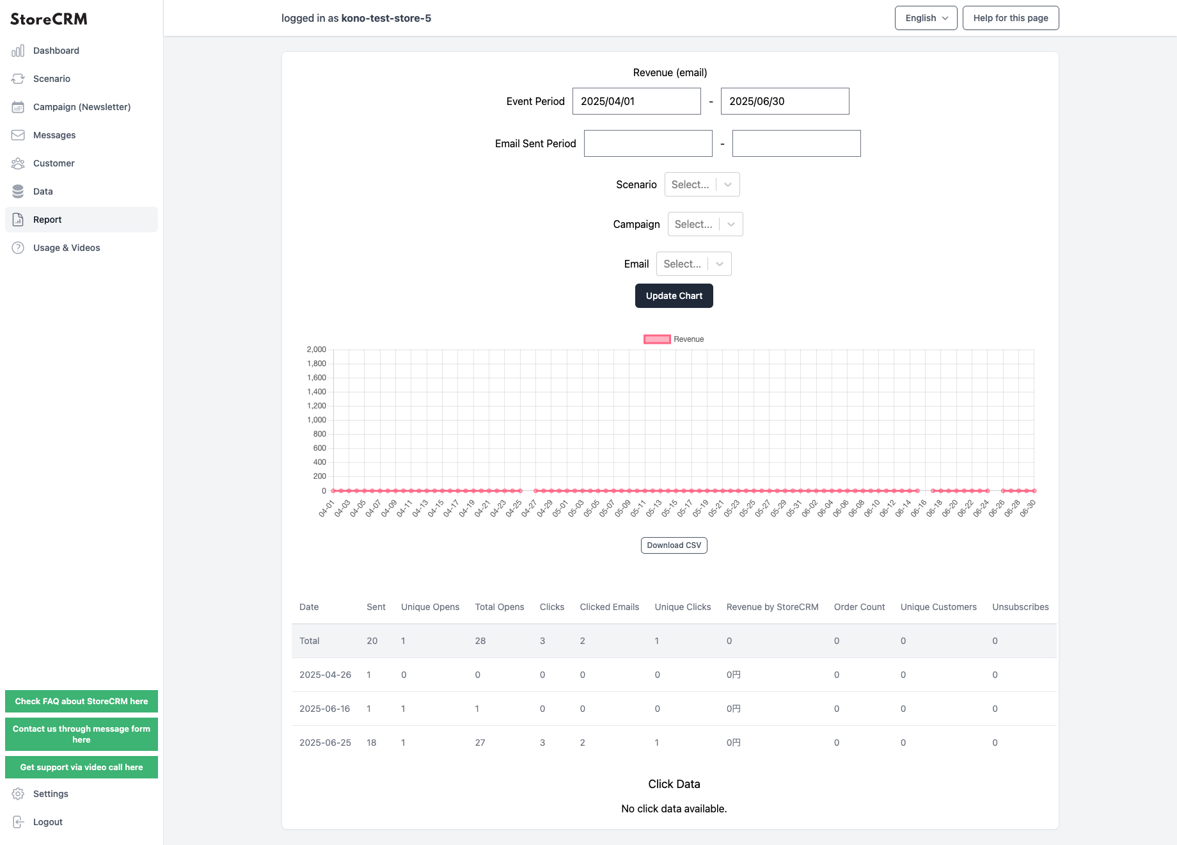Click the Event Period end date field
The image size is (1177, 845).
(785, 101)
